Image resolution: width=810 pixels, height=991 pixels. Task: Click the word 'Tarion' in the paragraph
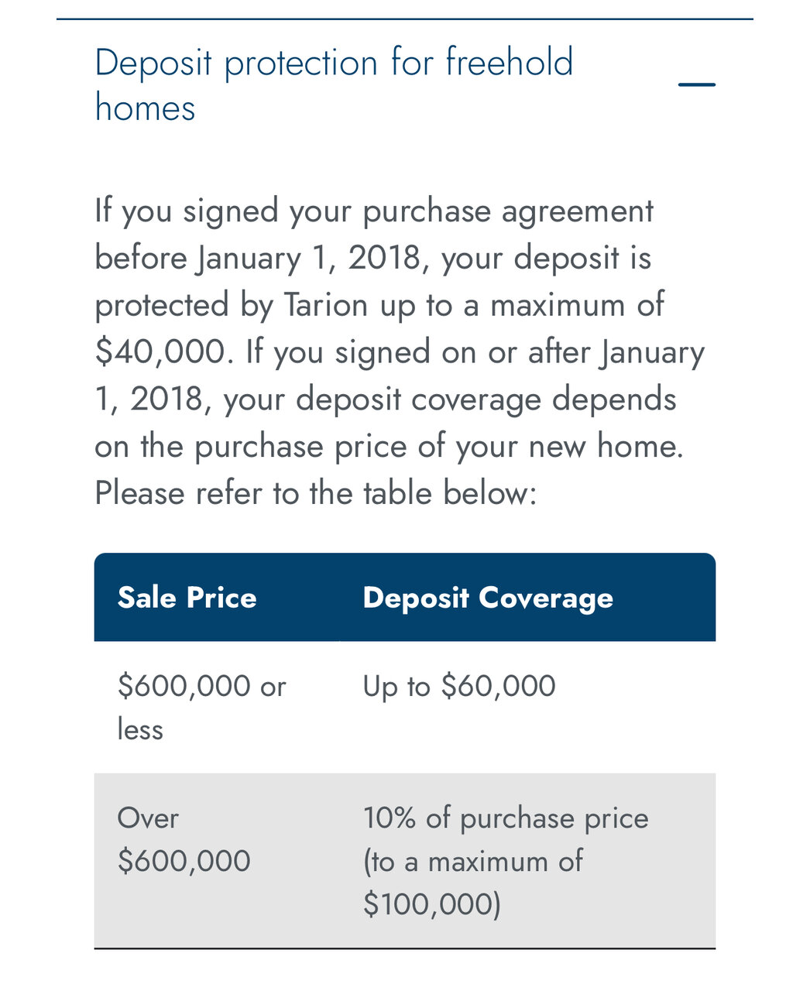pyautogui.click(x=325, y=305)
